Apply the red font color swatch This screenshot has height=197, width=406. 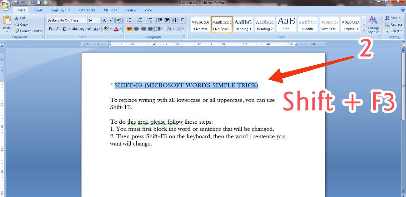(116, 29)
